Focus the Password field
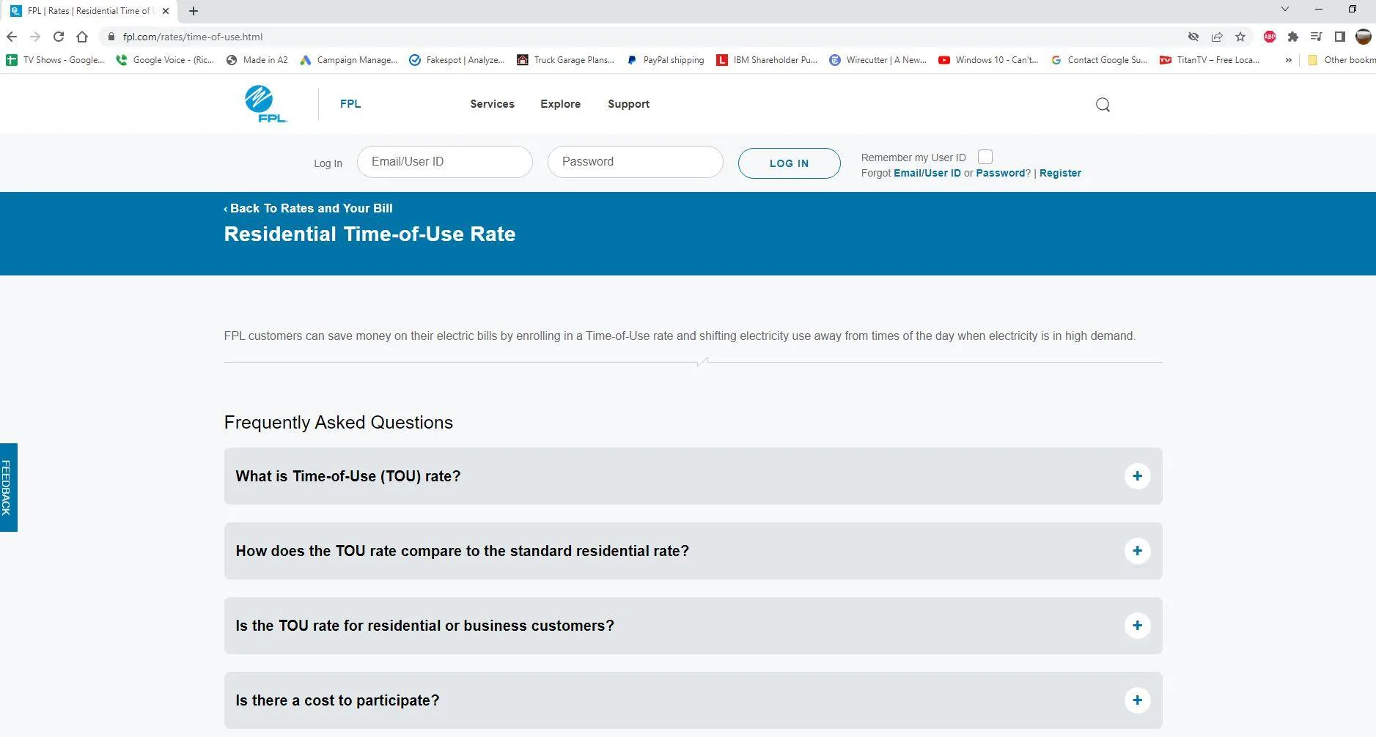This screenshot has width=1376, height=737. coord(635,162)
